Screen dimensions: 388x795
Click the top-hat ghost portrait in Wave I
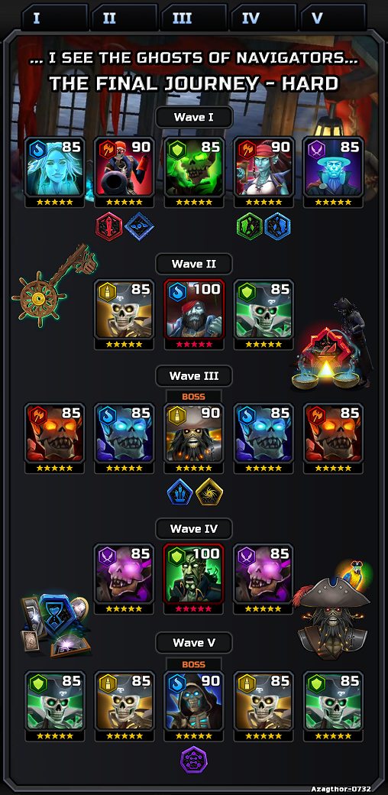(333, 173)
